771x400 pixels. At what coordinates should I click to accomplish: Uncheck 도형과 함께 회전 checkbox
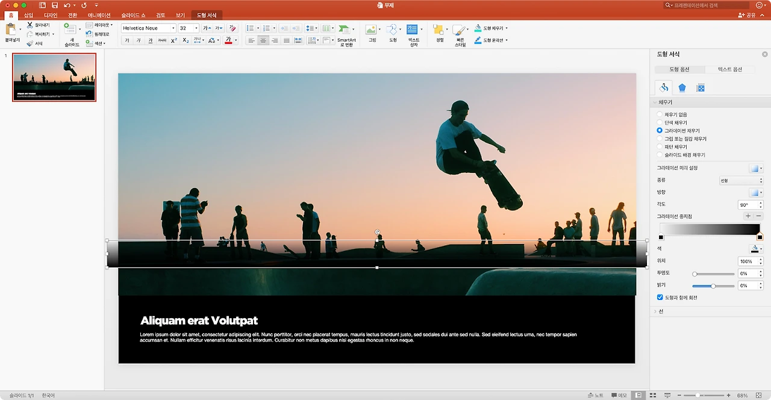click(660, 298)
